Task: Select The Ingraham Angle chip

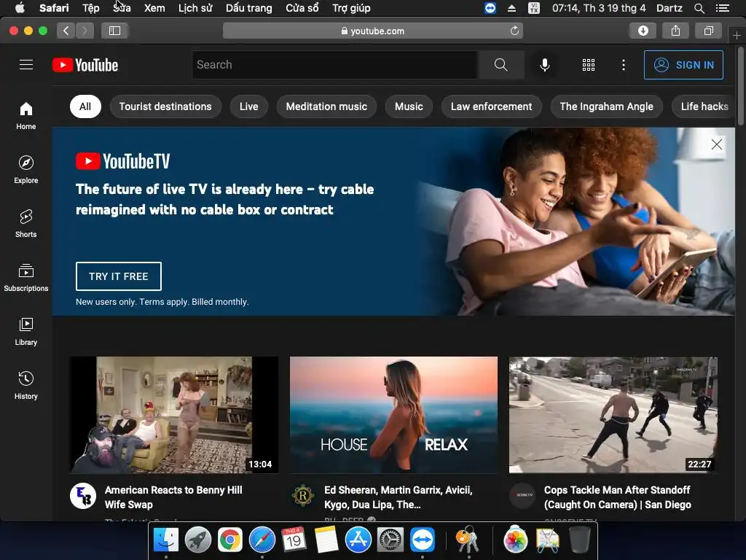Action: [607, 106]
